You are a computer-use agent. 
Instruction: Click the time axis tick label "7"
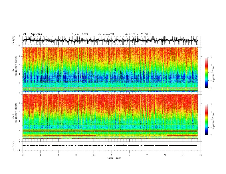point(147,155)
